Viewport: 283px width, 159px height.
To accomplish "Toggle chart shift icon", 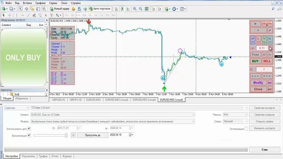I will [x=160, y=9].
